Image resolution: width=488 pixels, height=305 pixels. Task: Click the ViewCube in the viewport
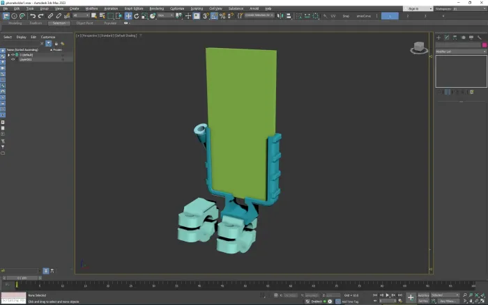click(419, 47)
